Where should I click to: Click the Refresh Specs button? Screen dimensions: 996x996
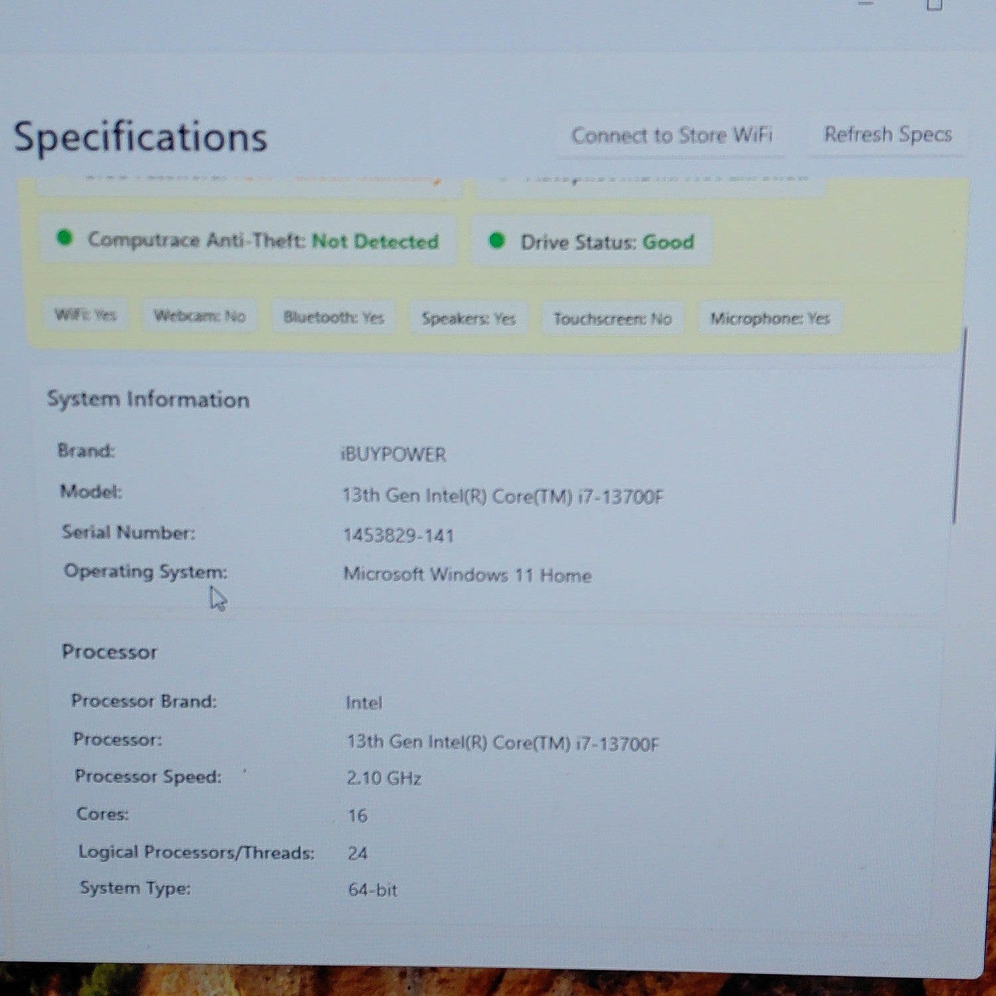(x=887, y=135)
